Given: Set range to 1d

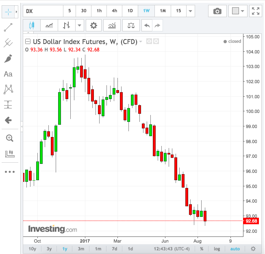Looking at the screenshot, I should pyautogui.click(x=130, y=249).
